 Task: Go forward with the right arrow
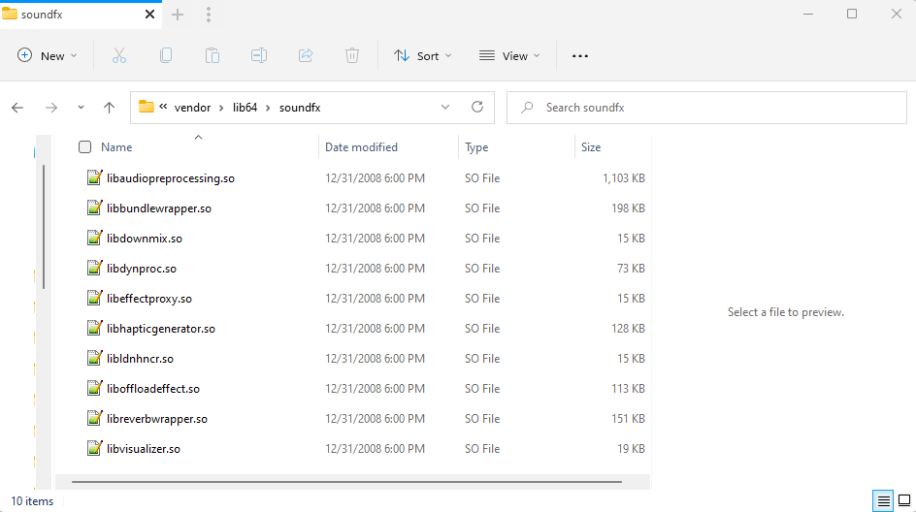click(51, 108)
